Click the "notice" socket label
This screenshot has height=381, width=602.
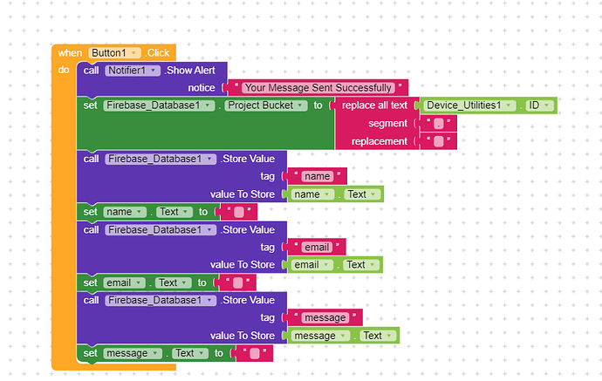(202, 88)
